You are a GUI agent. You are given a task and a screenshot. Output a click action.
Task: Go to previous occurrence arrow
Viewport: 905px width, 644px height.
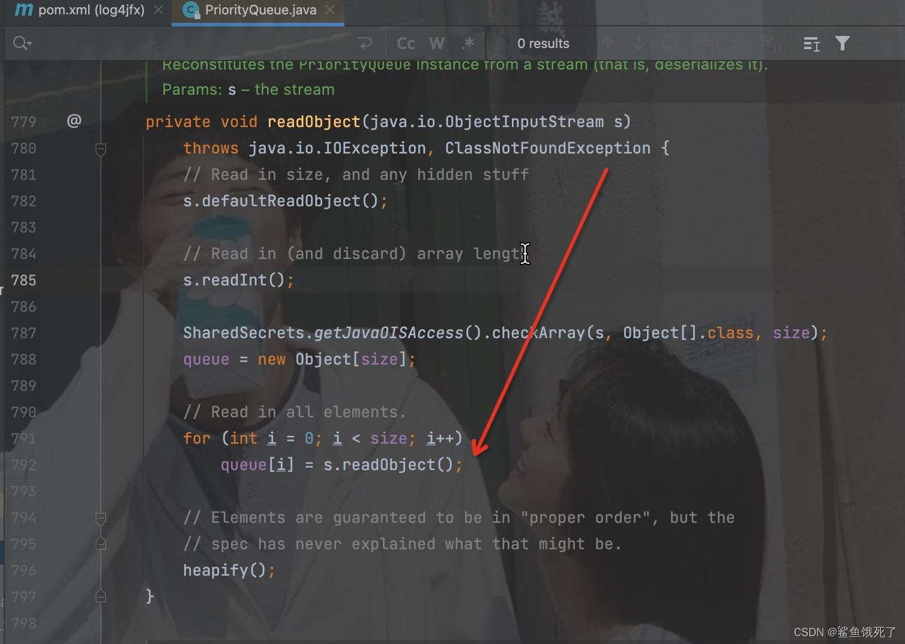(607, 43)
